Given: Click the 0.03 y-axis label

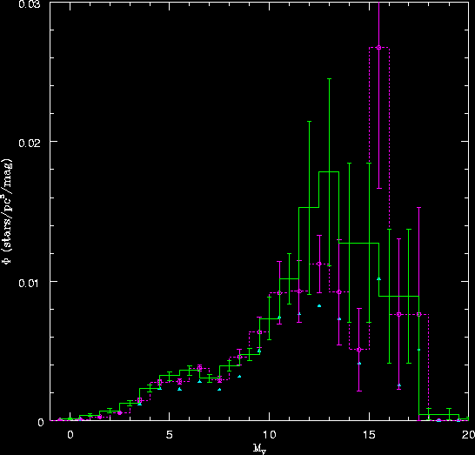Looking at the screenshot, I should 30,4.
